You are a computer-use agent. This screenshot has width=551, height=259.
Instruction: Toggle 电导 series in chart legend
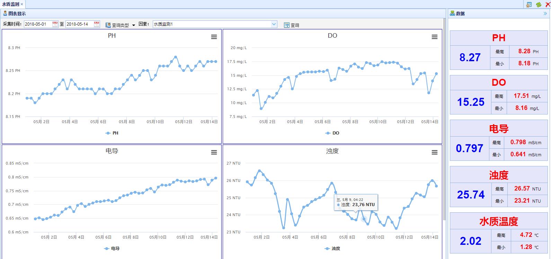112,249
